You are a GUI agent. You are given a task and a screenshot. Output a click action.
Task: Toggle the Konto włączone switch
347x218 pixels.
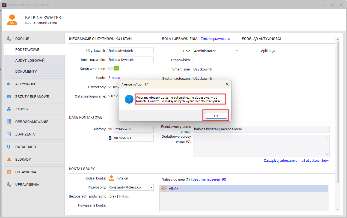[x=114, y=69]
